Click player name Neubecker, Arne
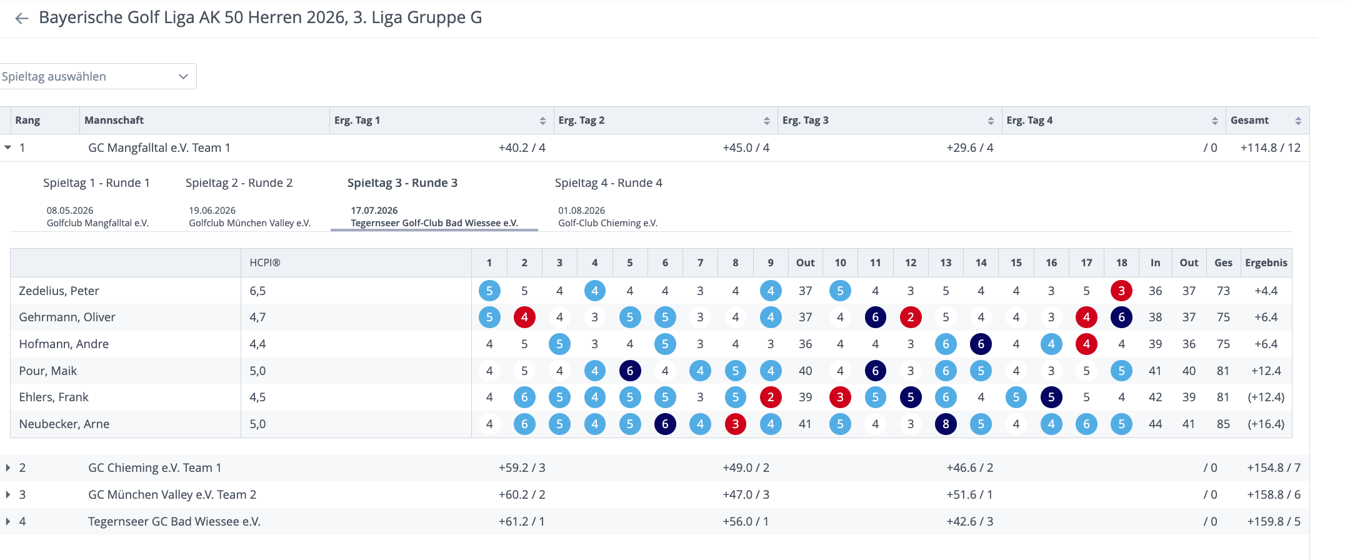This screenshot has width=1345, height=560. (x=64, y=424)
